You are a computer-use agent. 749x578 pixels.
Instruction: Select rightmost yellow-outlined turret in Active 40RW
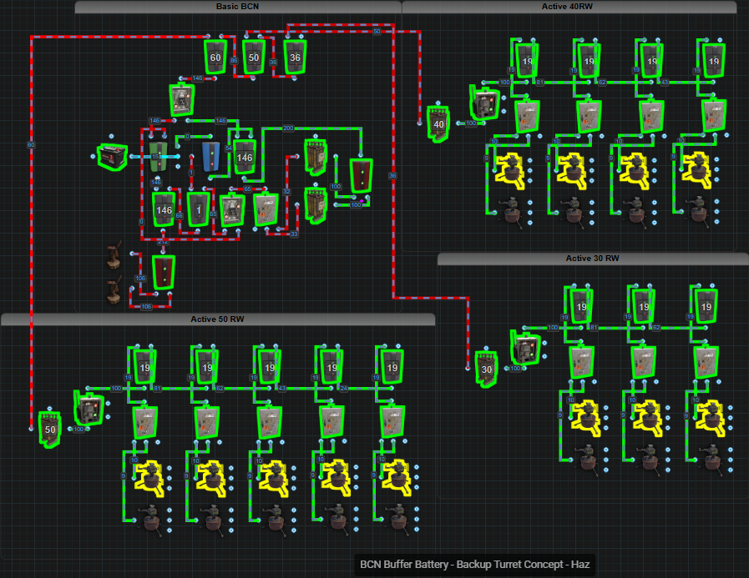696,170
